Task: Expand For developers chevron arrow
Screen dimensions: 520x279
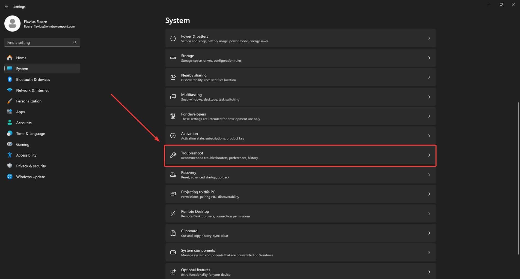Action: click(429, 116)
